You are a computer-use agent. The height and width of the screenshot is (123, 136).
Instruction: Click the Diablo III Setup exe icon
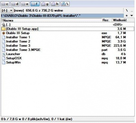(x=4, y=33)
